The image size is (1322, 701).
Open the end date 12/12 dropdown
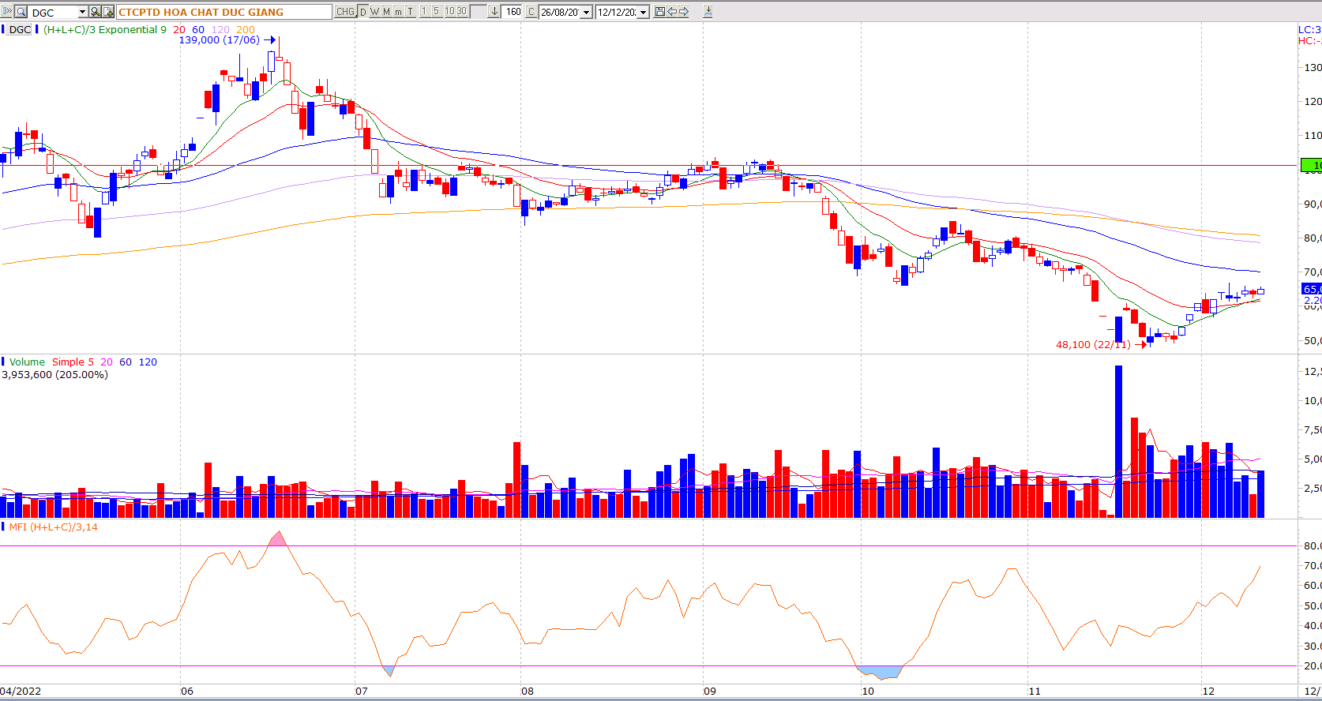[x=643, y=13]
